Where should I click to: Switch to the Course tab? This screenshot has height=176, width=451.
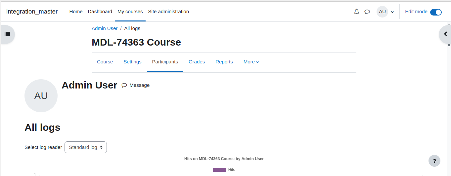105,62
